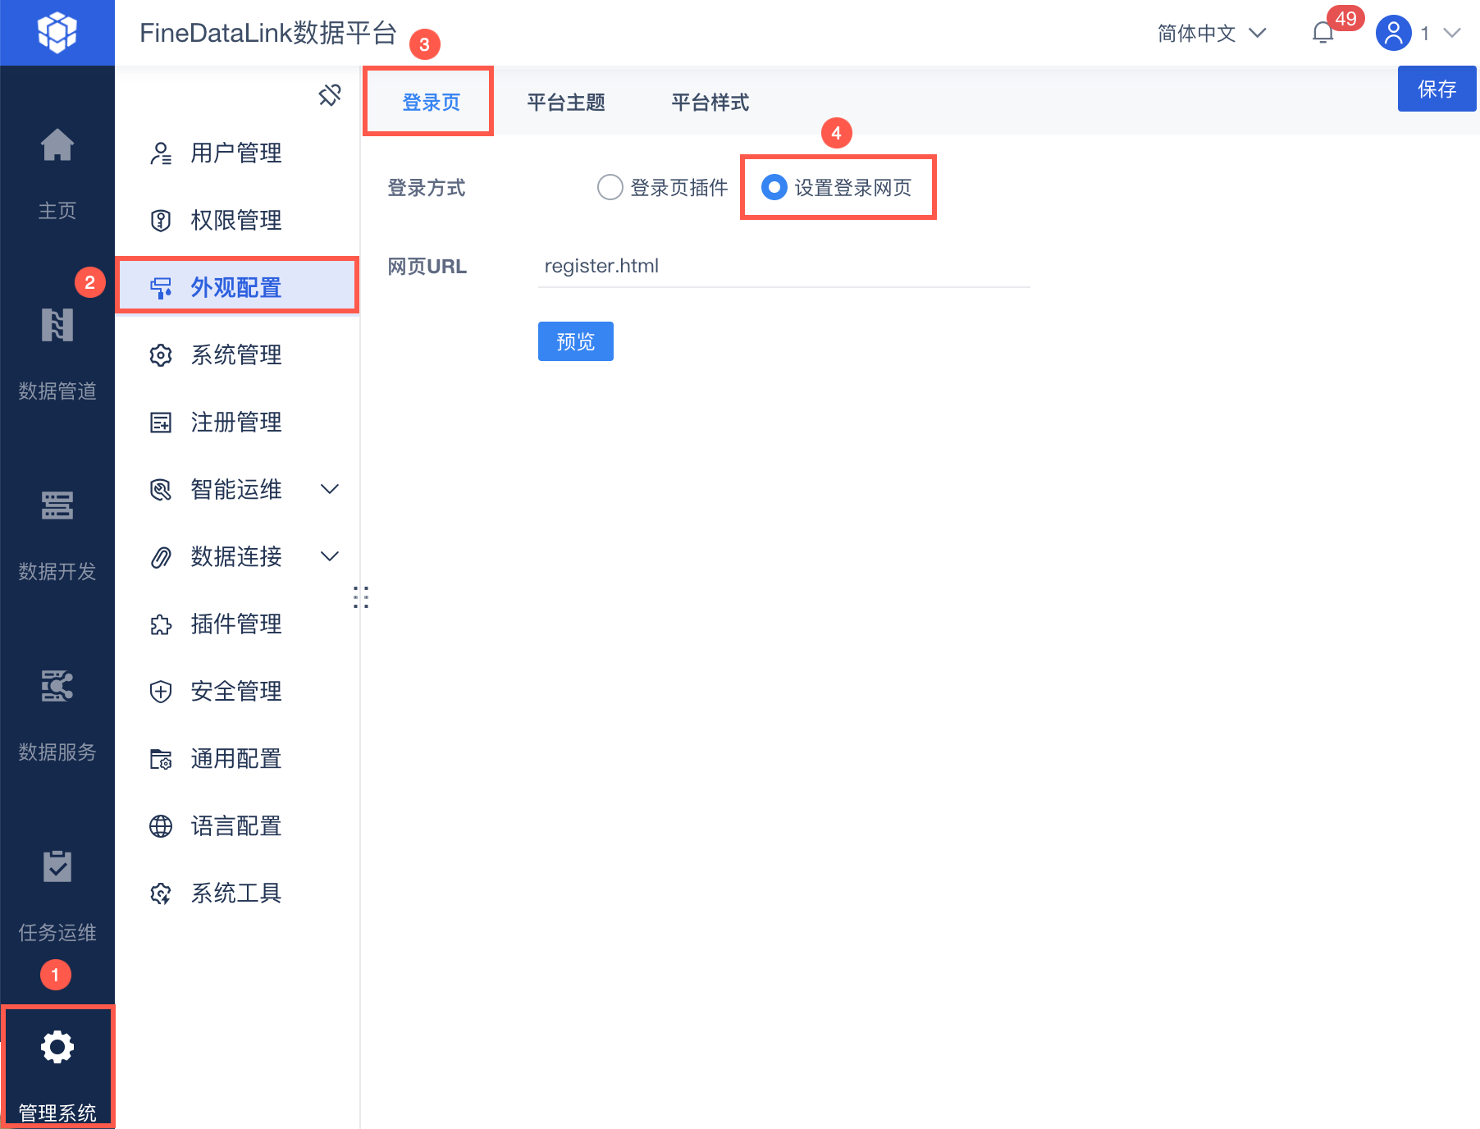
Task: Click the notification bell icon
Action: [1323, 33]
